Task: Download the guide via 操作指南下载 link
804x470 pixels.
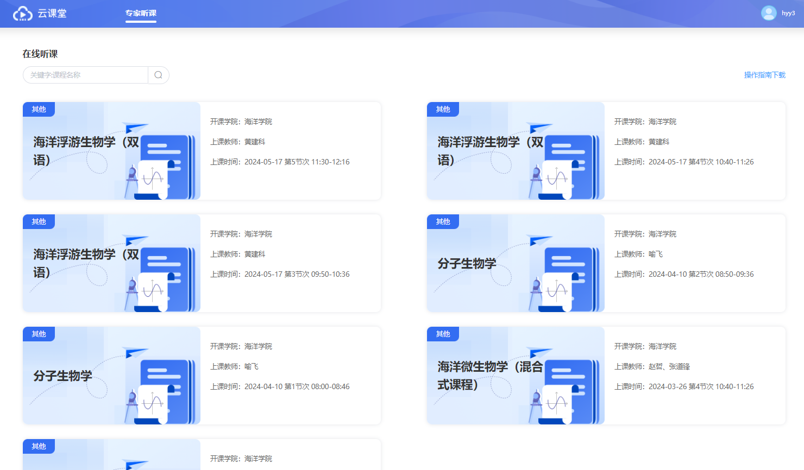Action: click(764, 75)
